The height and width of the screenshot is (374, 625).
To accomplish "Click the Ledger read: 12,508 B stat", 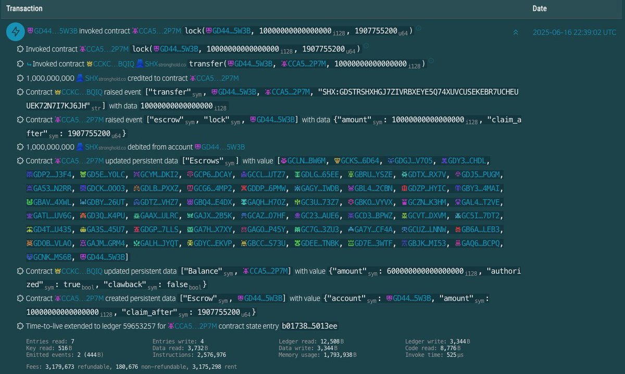I will tap(310, 341).
